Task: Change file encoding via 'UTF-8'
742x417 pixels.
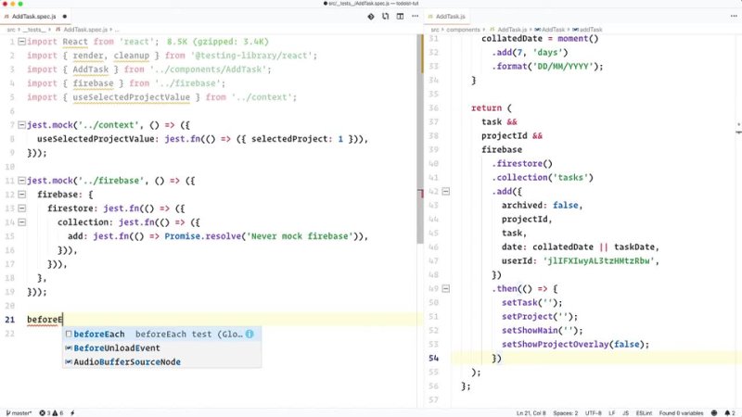Action: pos(593,413)
